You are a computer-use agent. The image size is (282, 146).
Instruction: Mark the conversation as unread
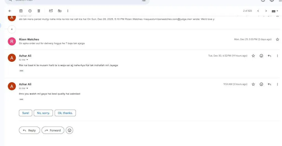pyautogui.click(x=51, y=11)
